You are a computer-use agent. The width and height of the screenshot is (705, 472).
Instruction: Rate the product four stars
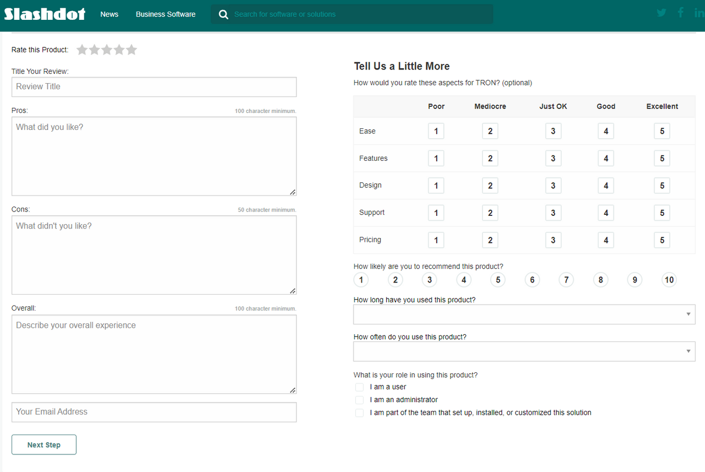[119, 50]
